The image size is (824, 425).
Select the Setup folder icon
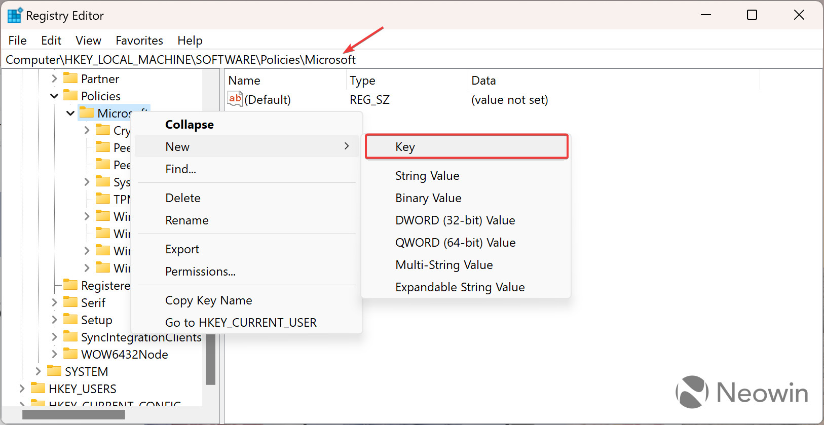click(70, 319)
